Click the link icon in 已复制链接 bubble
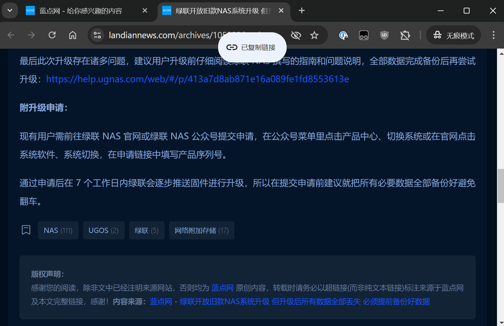Viewport: 504px width, 326px height. 232,48
